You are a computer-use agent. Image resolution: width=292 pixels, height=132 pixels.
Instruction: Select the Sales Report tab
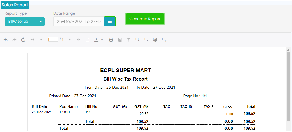pyautogui.click(x=15, y=5)
